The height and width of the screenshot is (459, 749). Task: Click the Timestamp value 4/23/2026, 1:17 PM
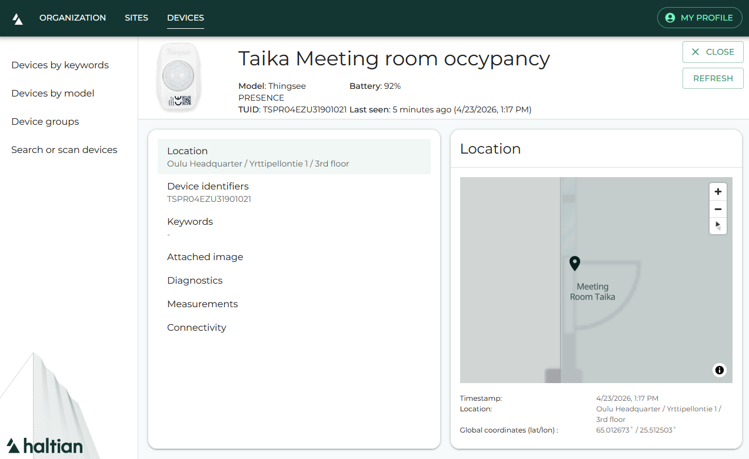[x=627, y=398]
